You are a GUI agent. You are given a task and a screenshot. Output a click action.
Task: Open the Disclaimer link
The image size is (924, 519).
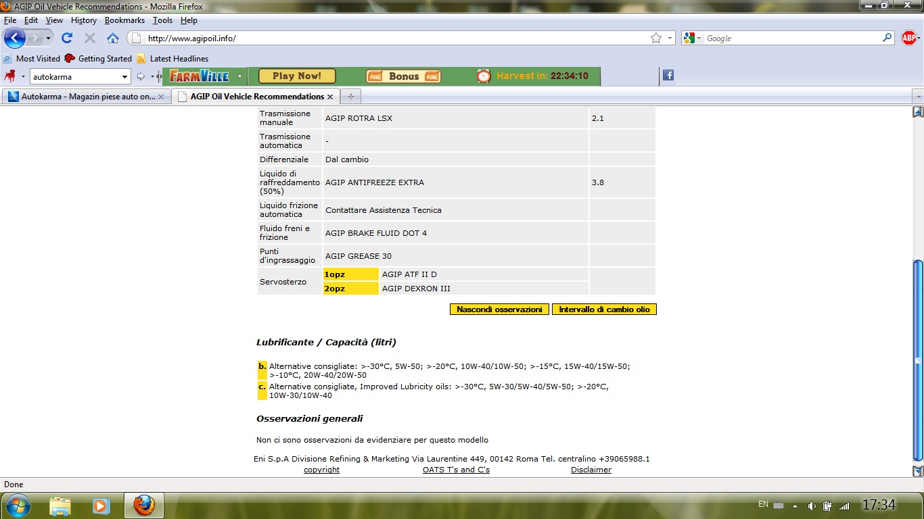591,470
